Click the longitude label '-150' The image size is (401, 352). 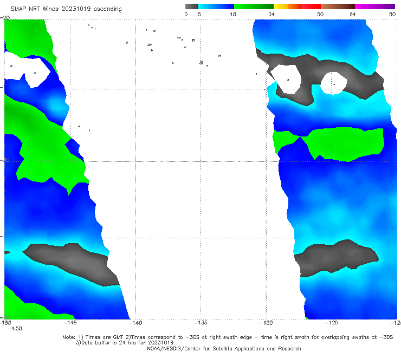(5, 323)
